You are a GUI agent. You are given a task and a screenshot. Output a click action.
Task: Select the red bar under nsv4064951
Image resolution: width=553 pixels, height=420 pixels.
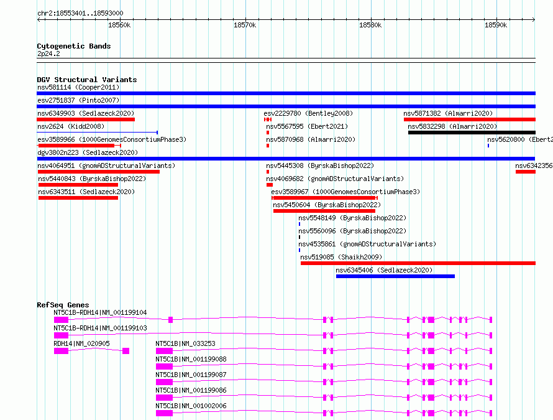pos(99,172)
